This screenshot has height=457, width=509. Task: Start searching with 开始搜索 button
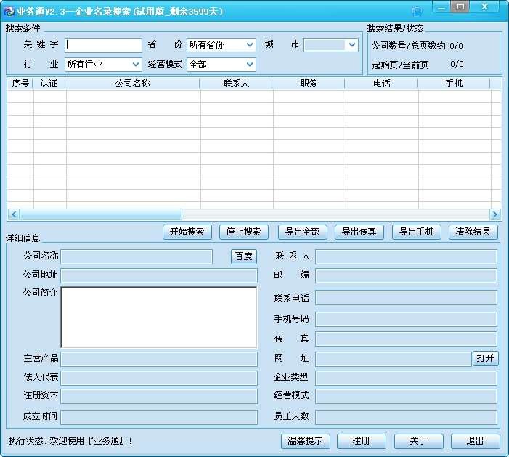coord(187,232)
